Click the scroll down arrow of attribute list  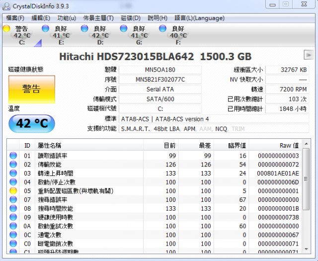(306, 249)
